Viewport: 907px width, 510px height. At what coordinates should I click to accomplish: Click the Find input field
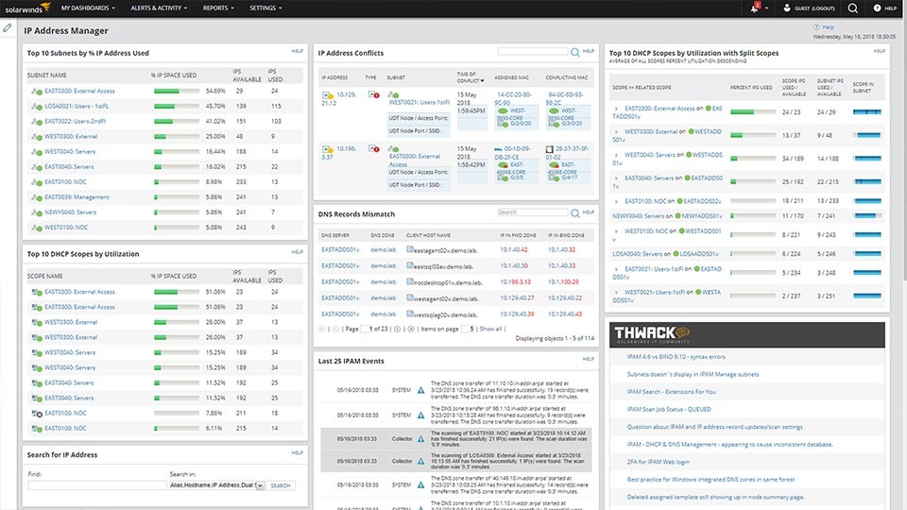pos(97,485)
